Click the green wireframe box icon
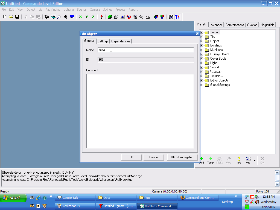 coord(110,17)
